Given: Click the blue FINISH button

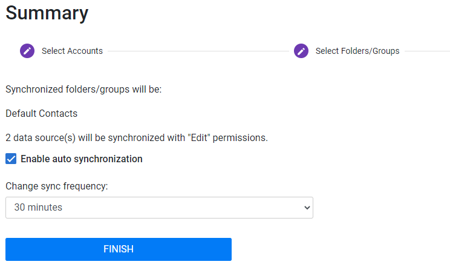Looking at the screenshot, I should 119,249.
